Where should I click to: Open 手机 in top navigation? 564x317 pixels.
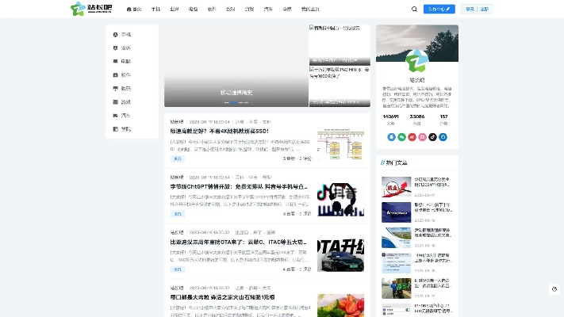(x=155, y=9)
